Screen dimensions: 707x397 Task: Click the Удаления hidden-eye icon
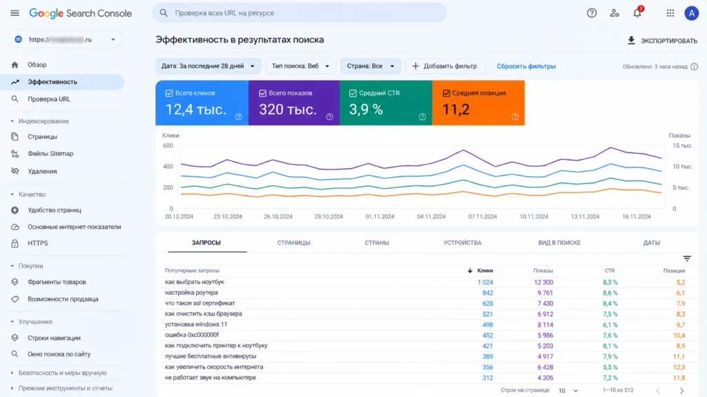[15, 171]
